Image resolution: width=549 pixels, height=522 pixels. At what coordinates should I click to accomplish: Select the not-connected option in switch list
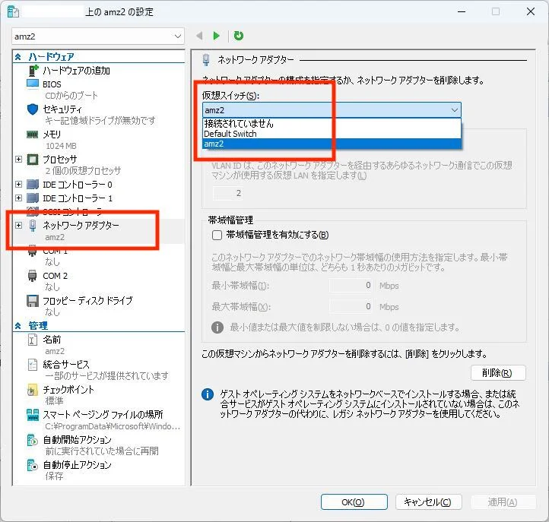239,123
